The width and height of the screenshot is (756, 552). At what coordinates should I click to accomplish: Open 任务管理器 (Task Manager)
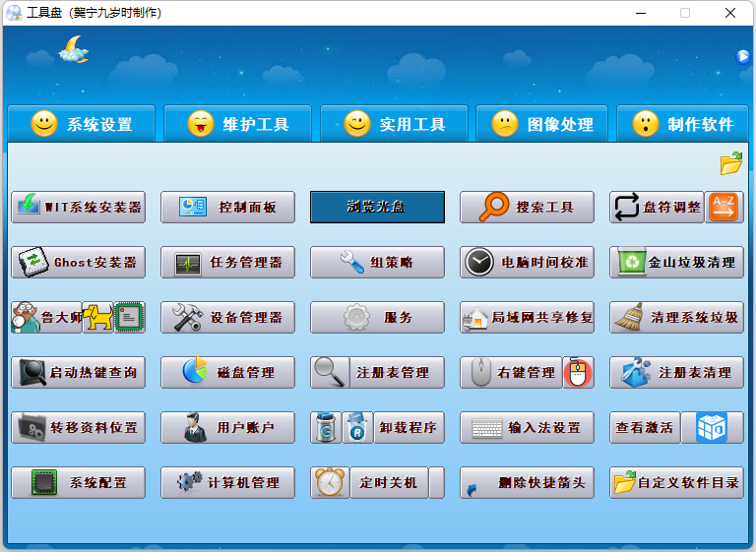point(227,263)
